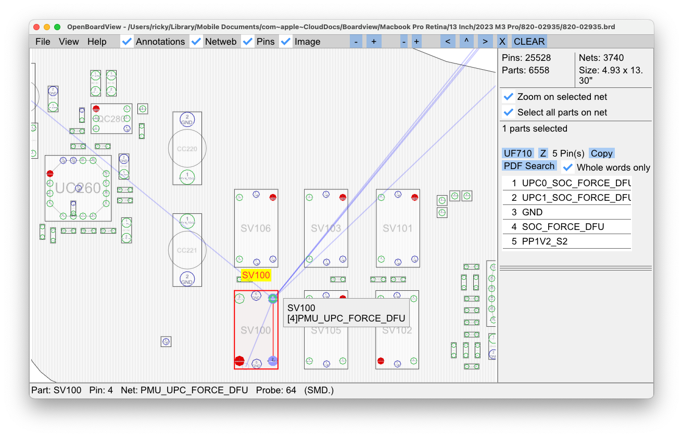Disable Whole words only option
Image resolution: width=683 pixels, height=437 pixels.
coord(567,167)
